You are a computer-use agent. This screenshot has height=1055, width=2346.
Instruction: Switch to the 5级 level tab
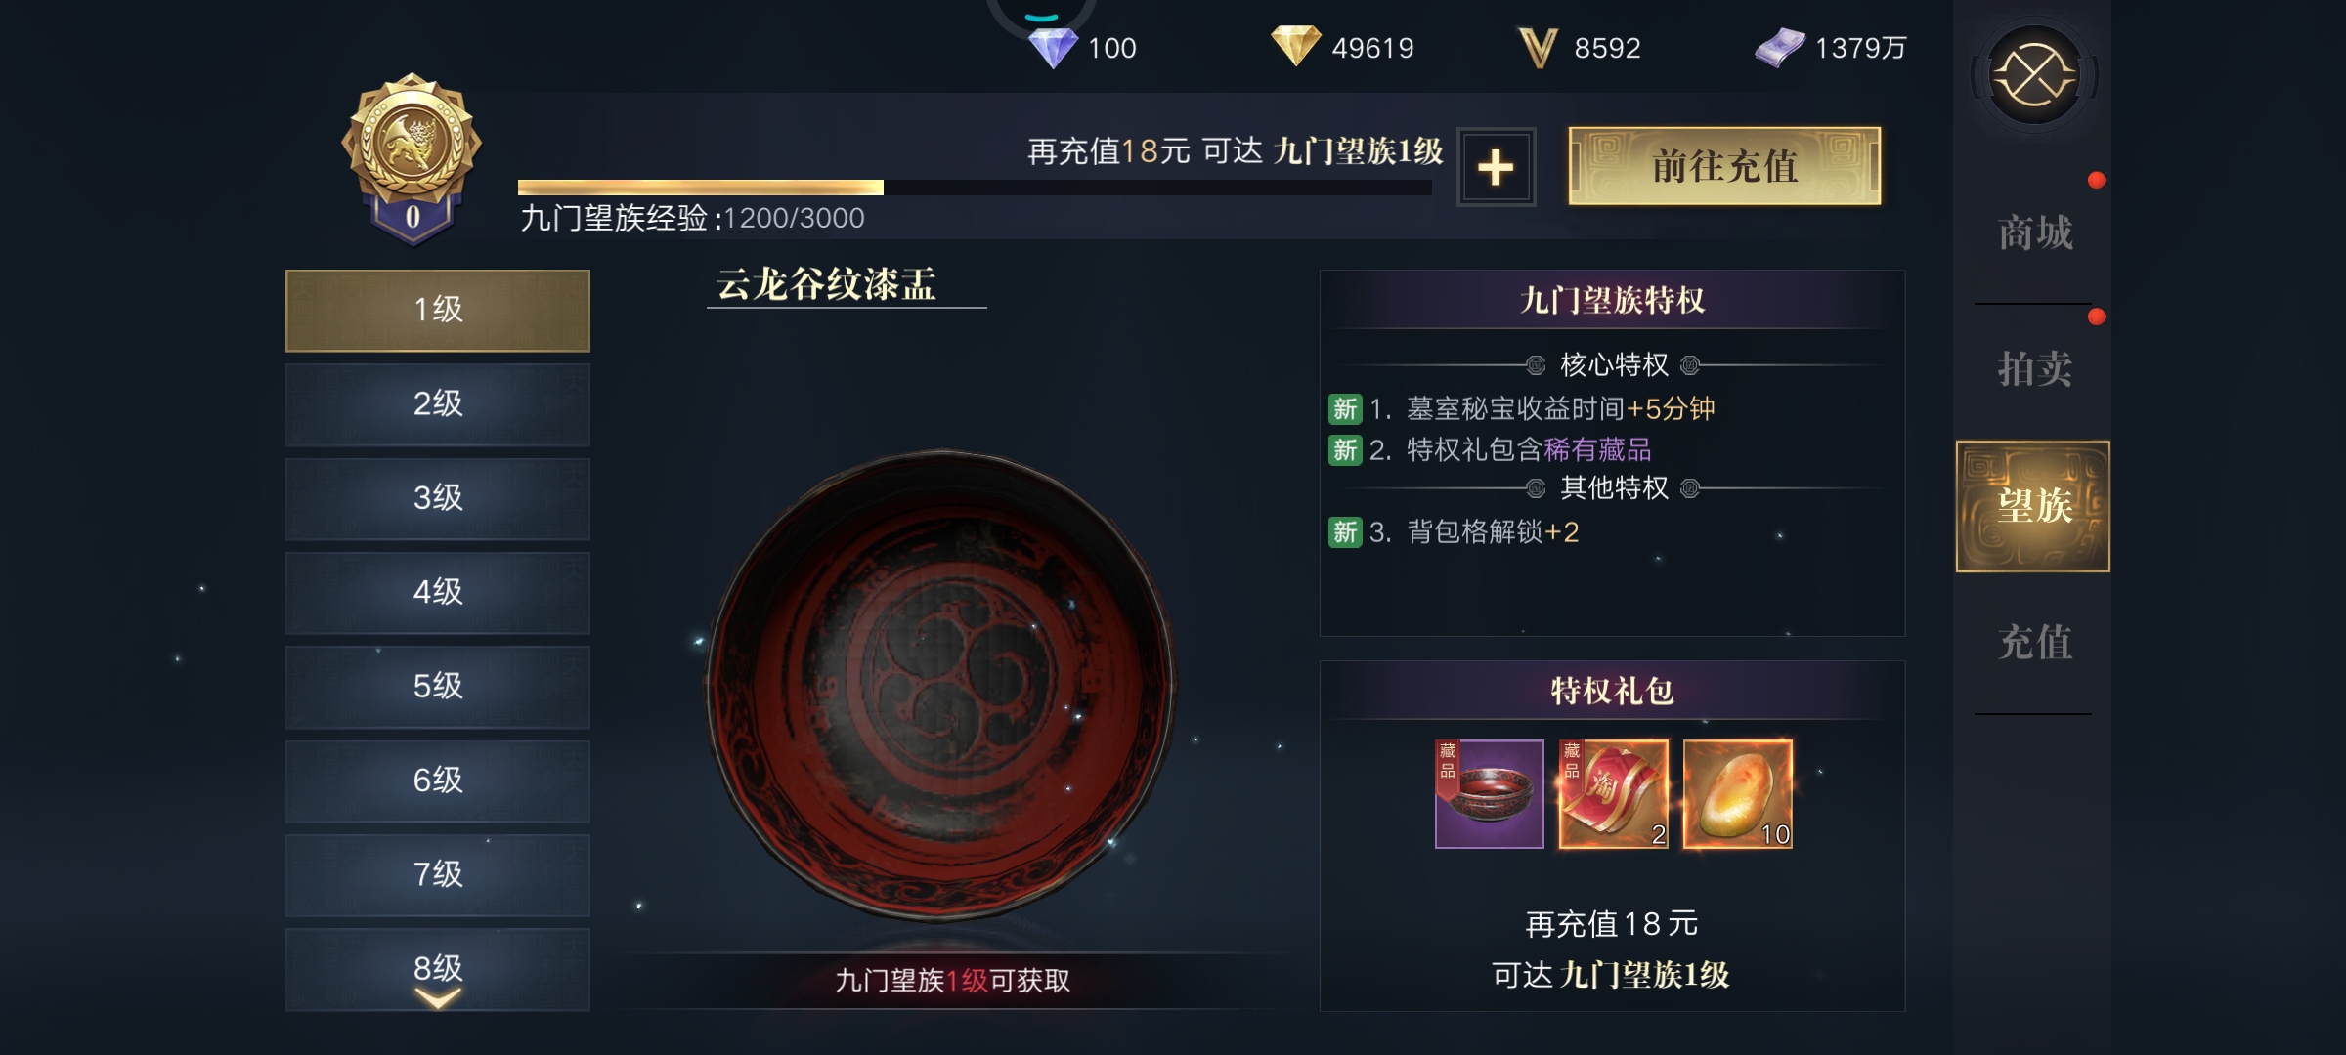pyautogui.click(x=438, y=686)
